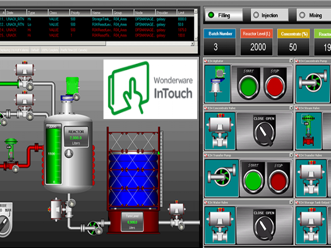Image resolution: width=331 pixels, height=248 pixels.
Task: Open the R34 Transfer Pump faceplate image
Action: [221, 178]
